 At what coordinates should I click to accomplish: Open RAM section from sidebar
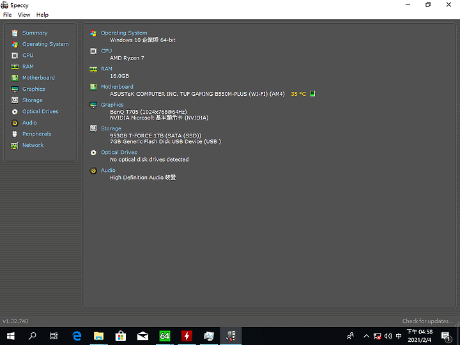(x=28, y=66)
